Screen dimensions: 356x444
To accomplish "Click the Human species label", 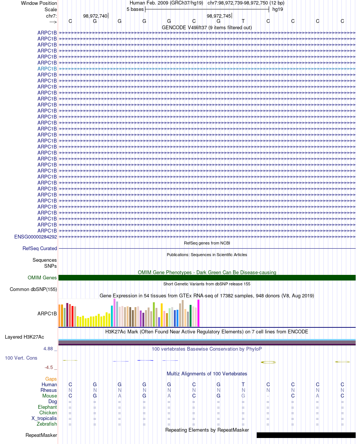I will [49, 384].
